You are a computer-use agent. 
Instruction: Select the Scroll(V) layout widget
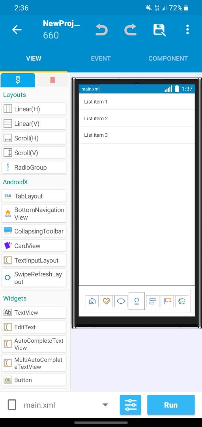tap(34, 153)
